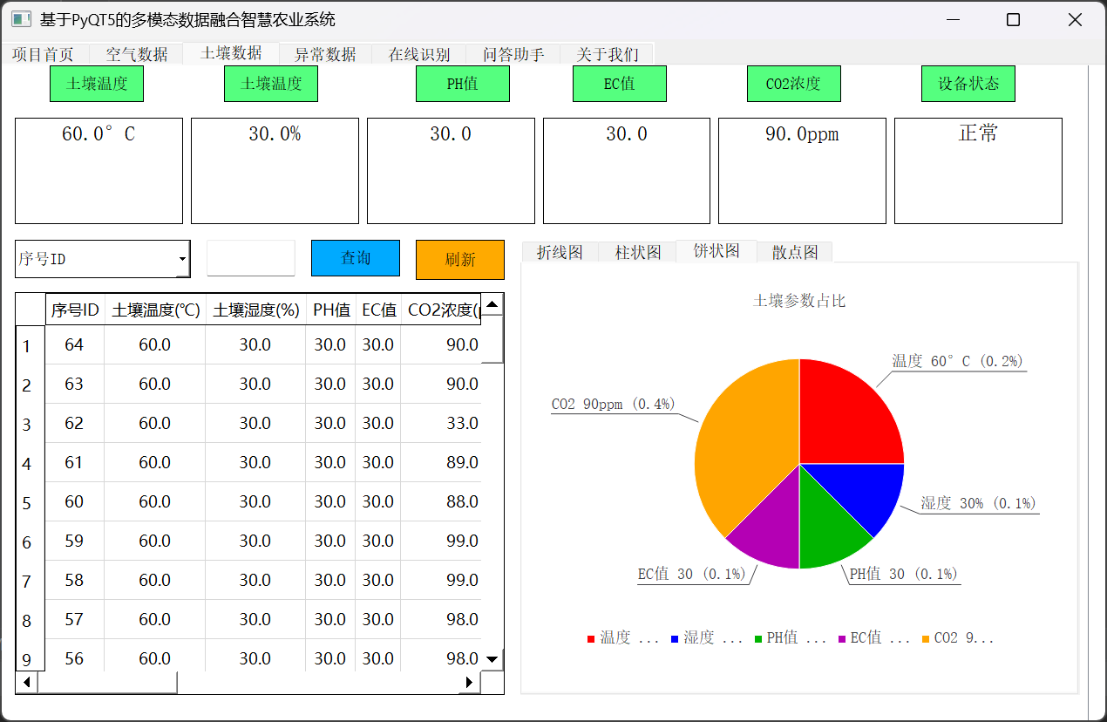The width and height of the screenshot is (1107, 722).
Task: Click the table's vertical scrollbar down arrow
Action: [492, 660]
